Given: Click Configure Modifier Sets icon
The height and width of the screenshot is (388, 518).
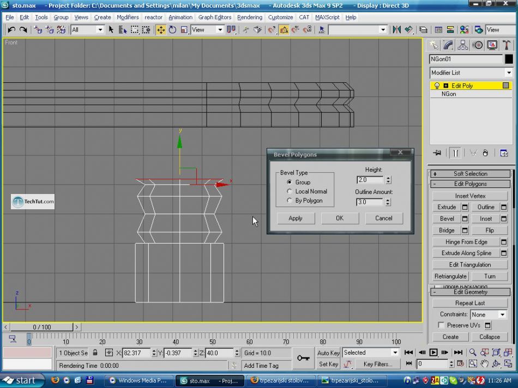Looking at the screenshot, I should click(504, 153).
